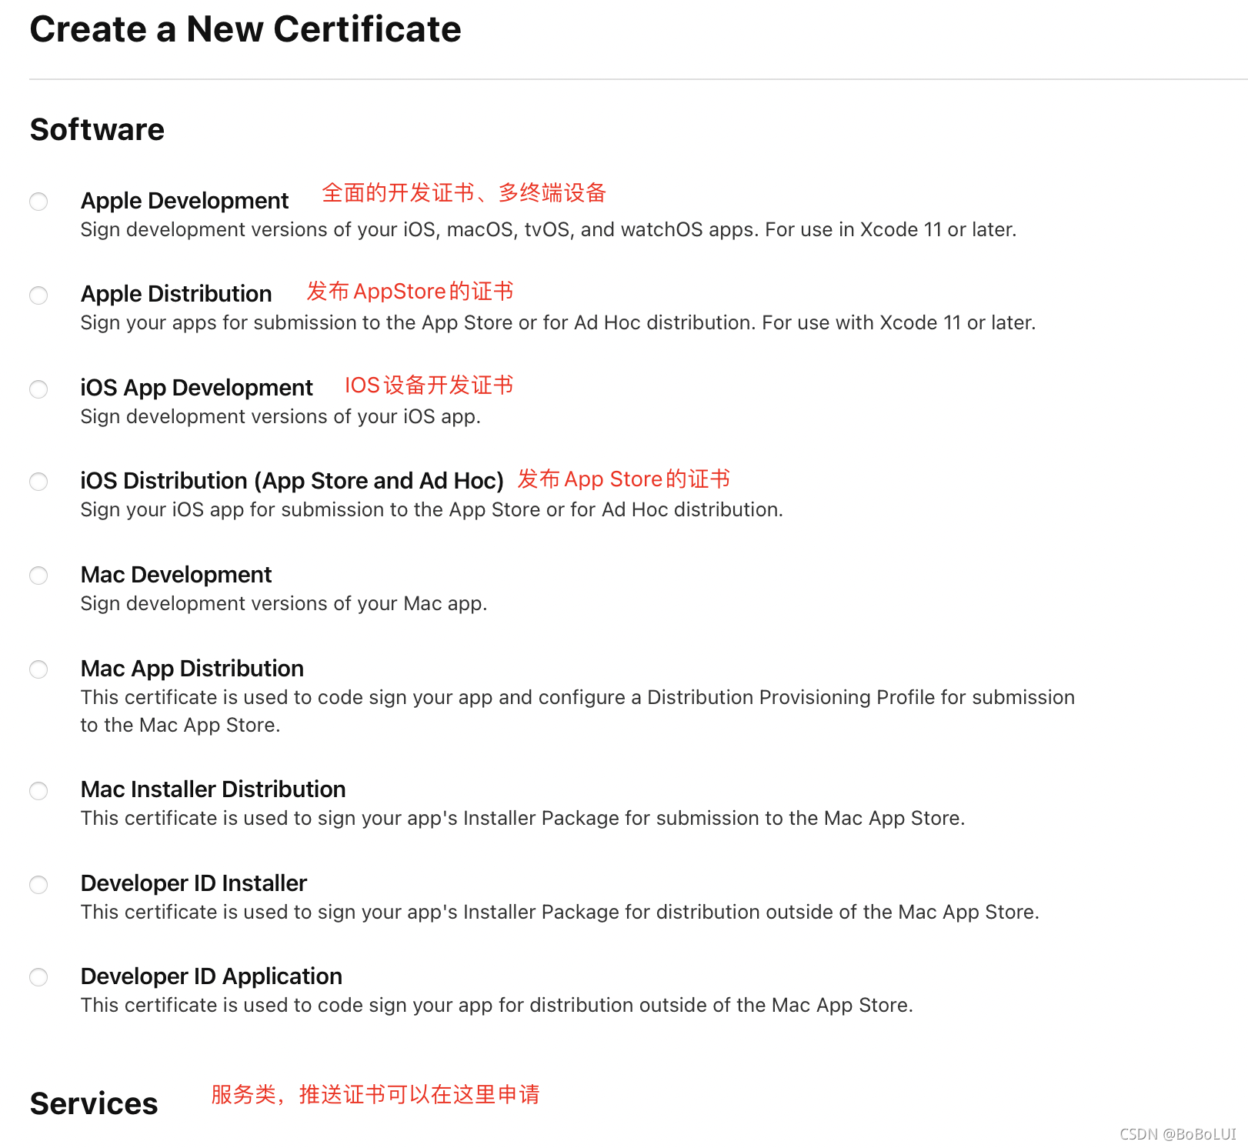Click description about Installer Package submission to Mac App Store
Screen dimensions: 1248x1148
coord(523,818)
